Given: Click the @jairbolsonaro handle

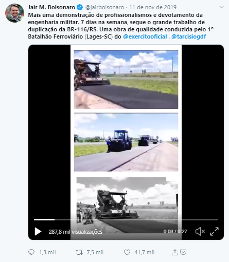Looking at the screenshot, I should pos(104,7).
